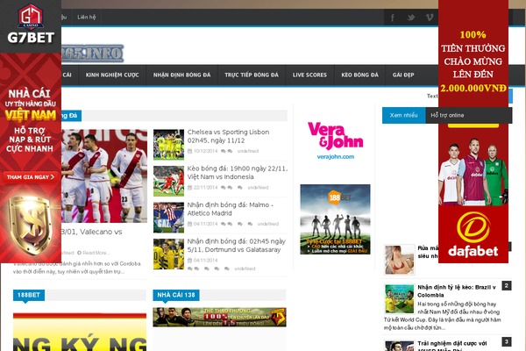Viewport: 526px width, 351px height.
Task: Open Chelsea vs Sporting Lisbon article
Action: [228, 136]
